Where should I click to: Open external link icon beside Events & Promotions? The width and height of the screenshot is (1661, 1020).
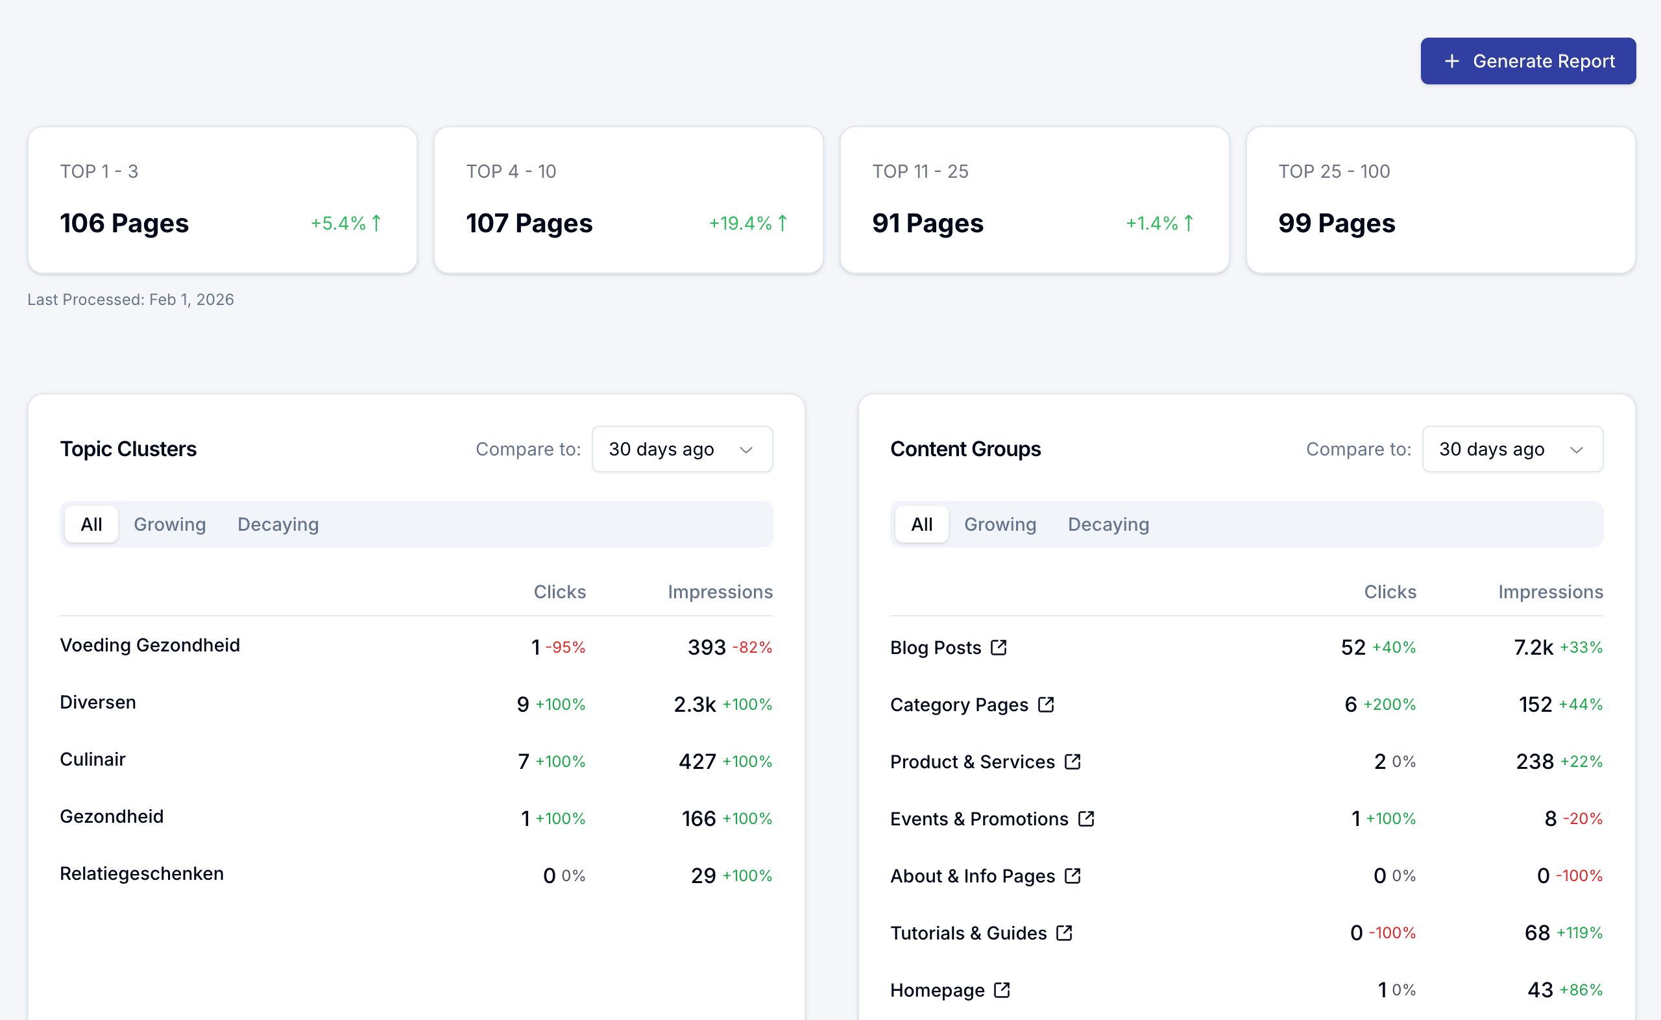coord(1086,818)
